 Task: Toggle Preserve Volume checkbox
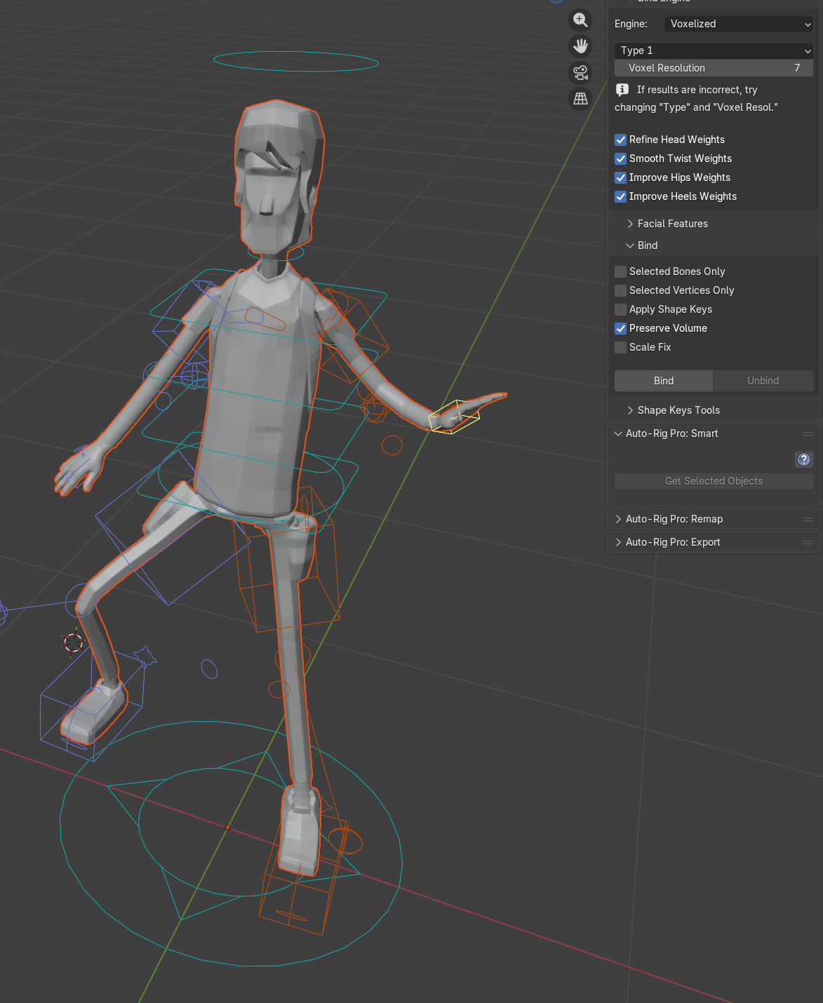pyautogui.click(x=621, y=328)
